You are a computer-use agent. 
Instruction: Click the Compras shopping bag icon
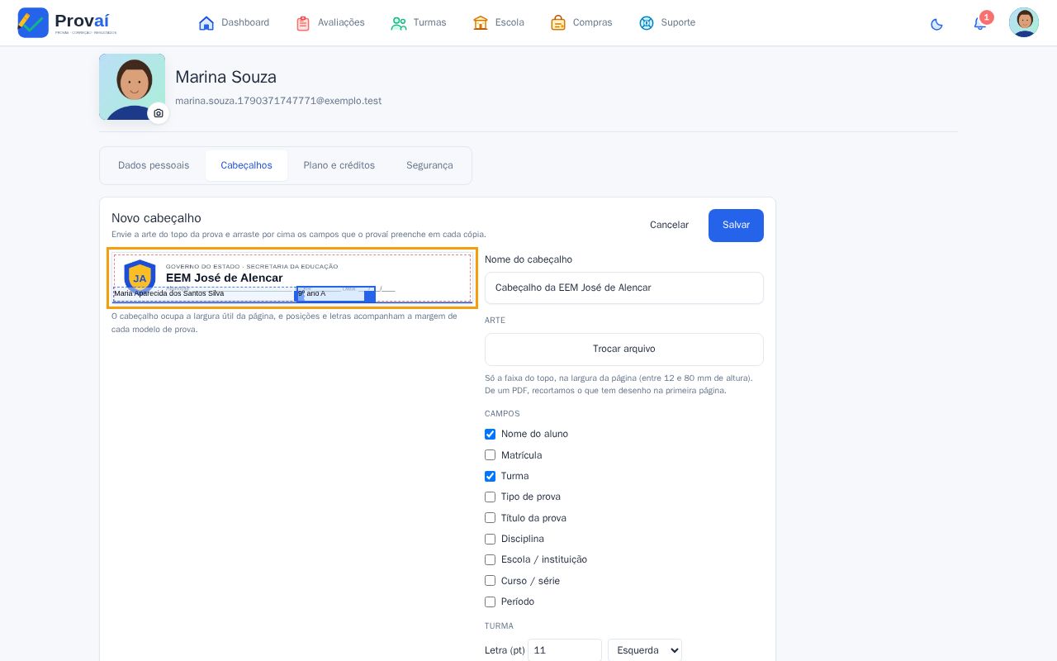pos(558,23)
